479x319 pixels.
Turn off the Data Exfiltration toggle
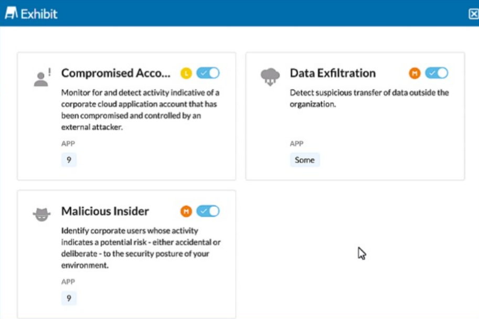pyautogui.click(x=437, y=73)
